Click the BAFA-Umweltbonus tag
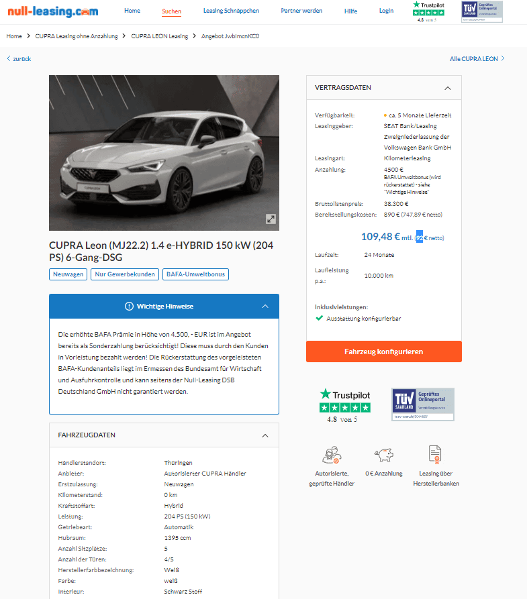527x599 pixels. pyautogui.click(x=195, y=274)
